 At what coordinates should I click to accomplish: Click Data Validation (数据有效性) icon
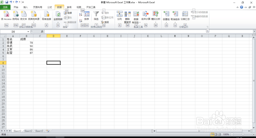pos(136,14)
